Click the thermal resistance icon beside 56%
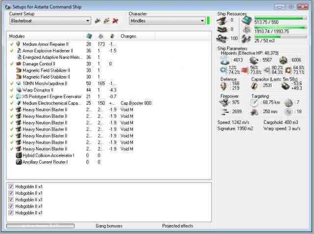Screen dimensions: 314x234 point(245,70)
